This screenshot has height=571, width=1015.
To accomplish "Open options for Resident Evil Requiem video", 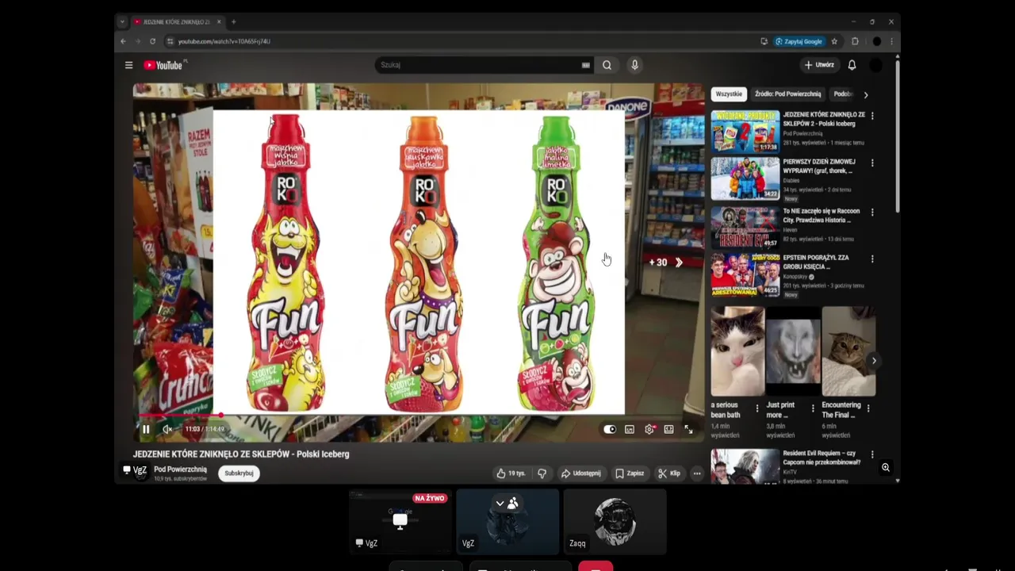I will point(872,454).
